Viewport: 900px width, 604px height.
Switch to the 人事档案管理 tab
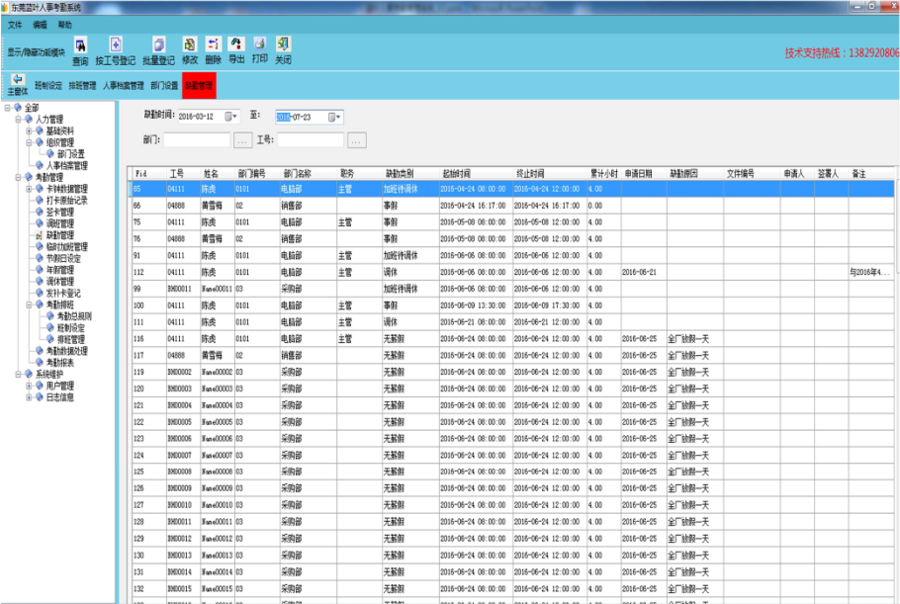pos(124,85)
